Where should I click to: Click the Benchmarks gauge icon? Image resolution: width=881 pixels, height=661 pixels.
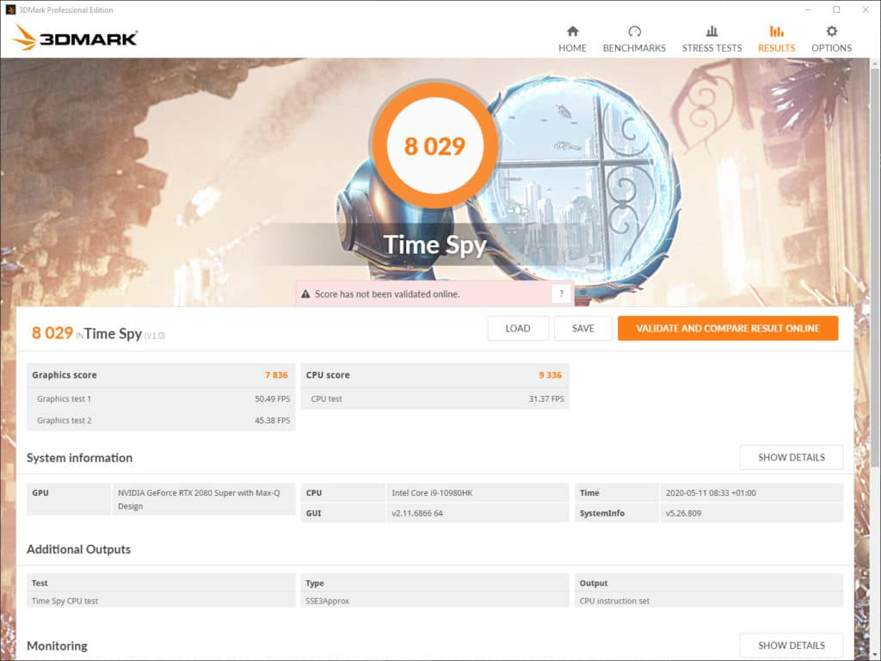tap(634, 31)
